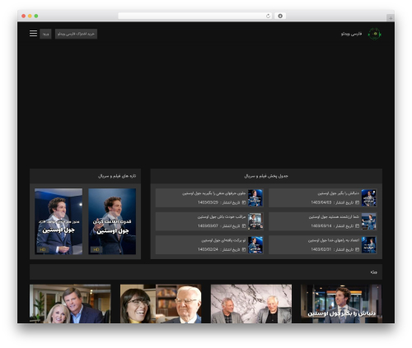
Task: Open a new browser tab with the plus button
Action: pyautogui.click(x=391, y=18)
